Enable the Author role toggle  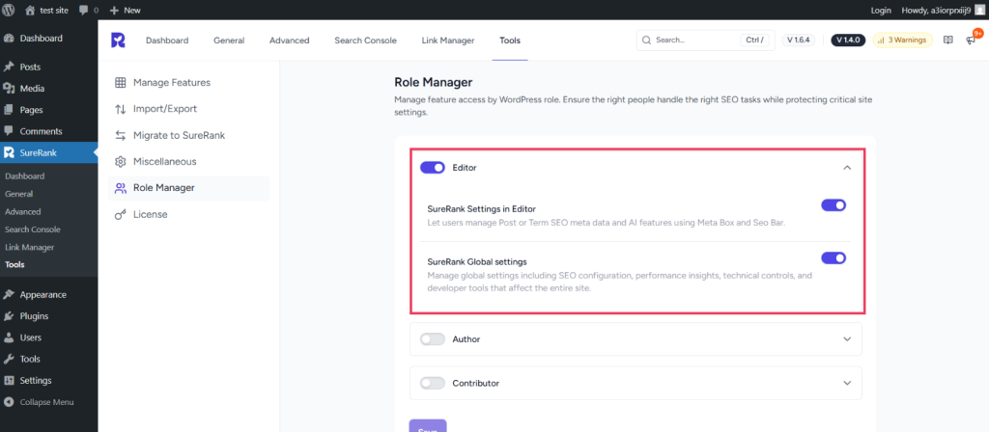tap(433, 338)
